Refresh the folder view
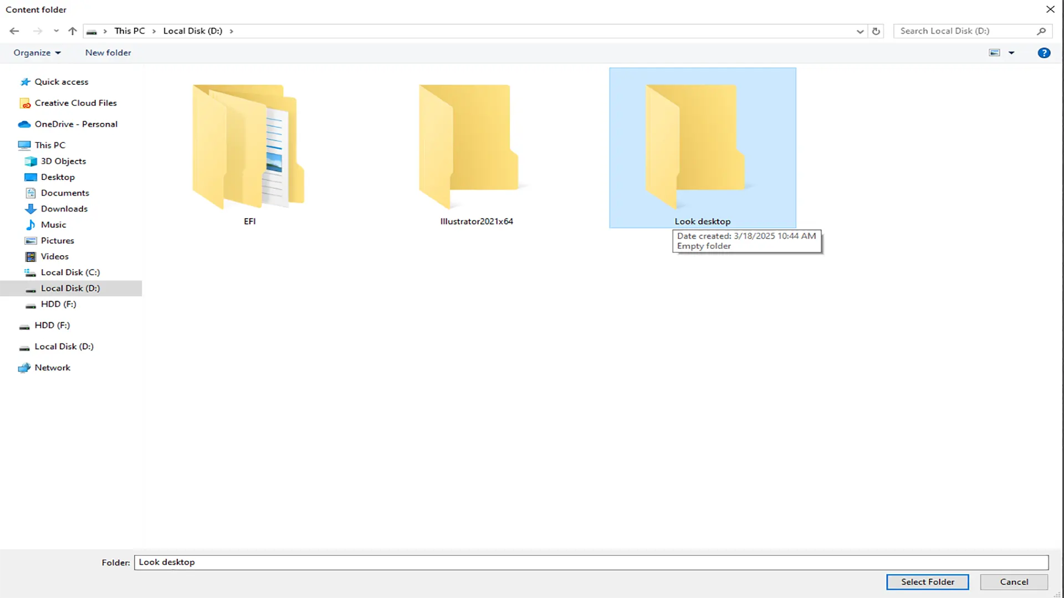Viewport: 1064px width, 598px height. pos(876,32)
